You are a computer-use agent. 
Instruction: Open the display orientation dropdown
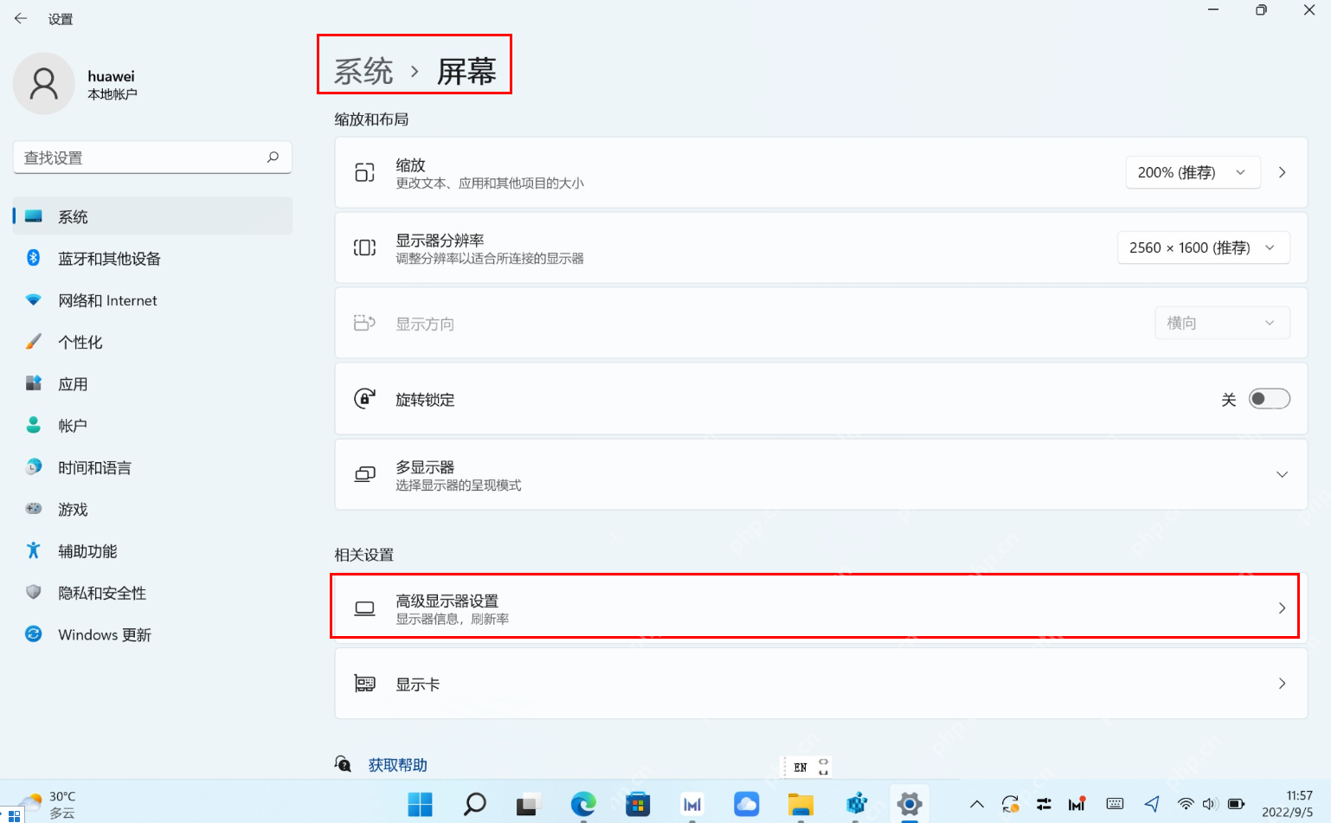coord(1222,323)
